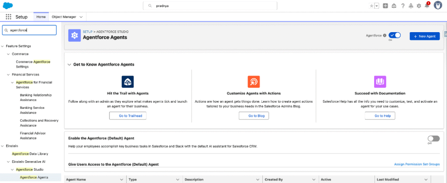
Task: Open the user profile avatar
Action: click(x=437, y=5)
